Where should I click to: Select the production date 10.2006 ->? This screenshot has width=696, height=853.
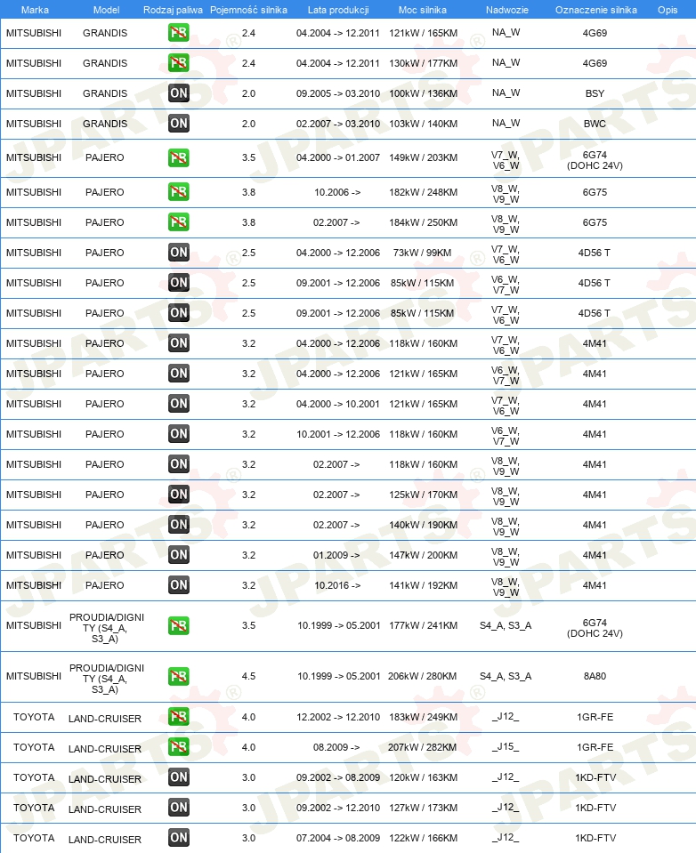337,192
